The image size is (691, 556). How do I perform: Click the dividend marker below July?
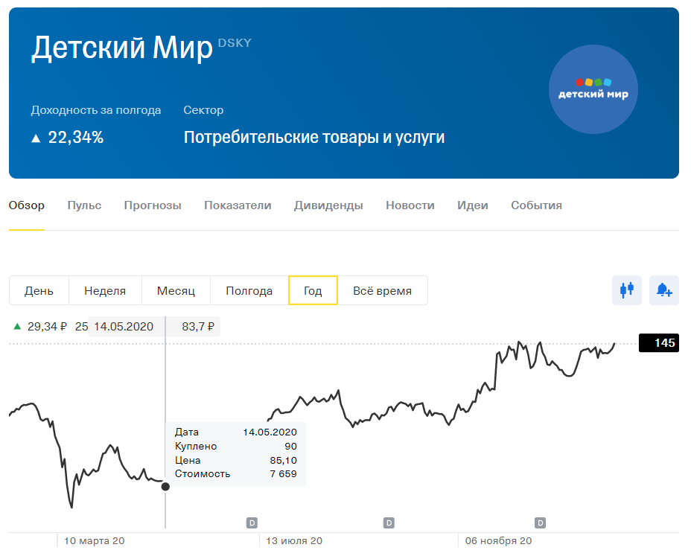pyautogui.click(x=252, y=523)
